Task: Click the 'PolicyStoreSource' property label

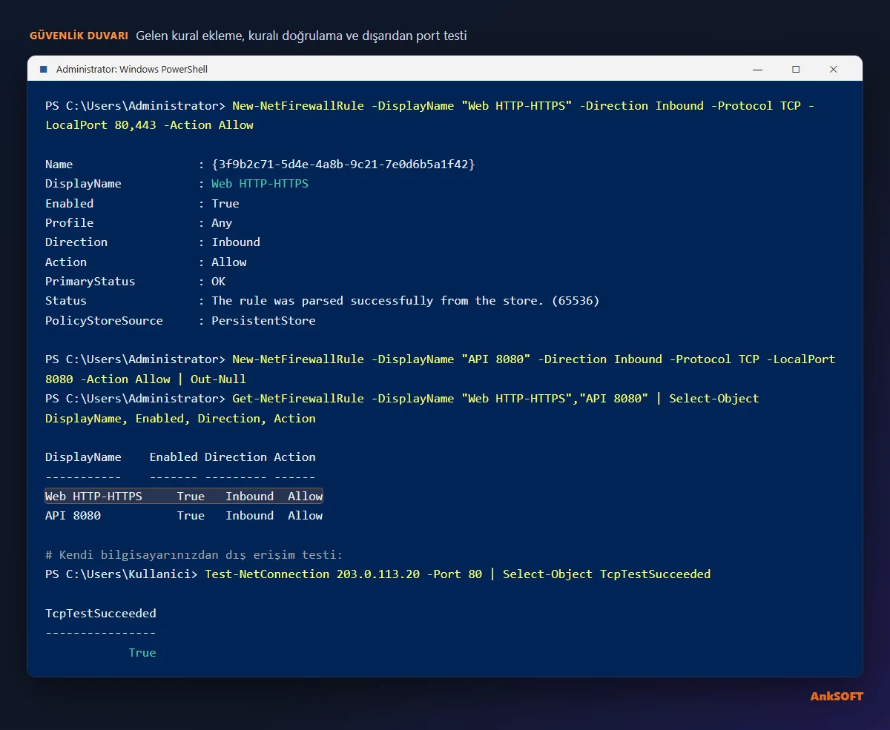Action: click(x=104, y=321)
